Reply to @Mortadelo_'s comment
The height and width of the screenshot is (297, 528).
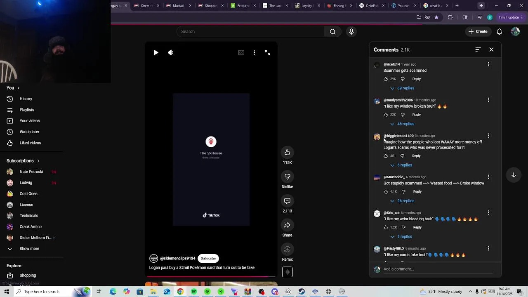[x=417, y=191]
